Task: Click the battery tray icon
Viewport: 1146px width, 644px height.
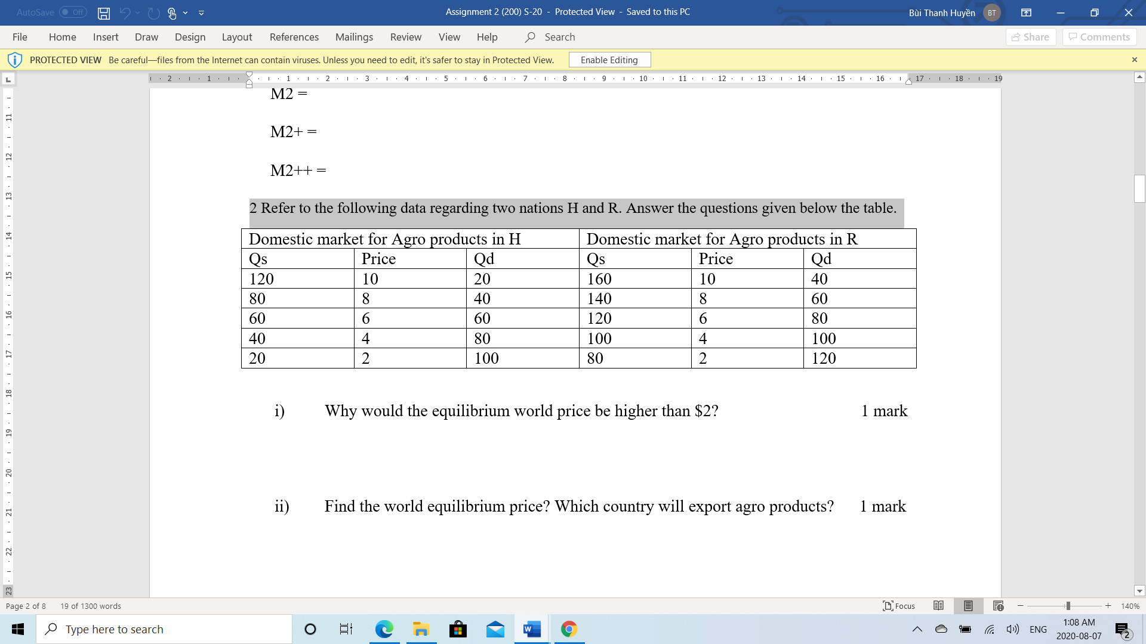Action: [965, 629]
